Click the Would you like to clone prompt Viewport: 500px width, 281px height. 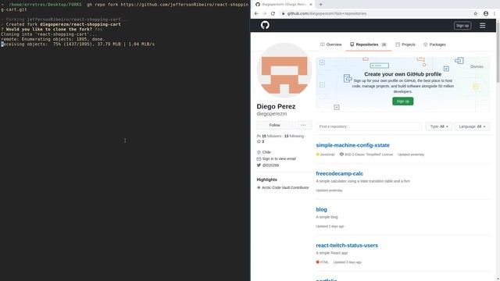click(52, 30)
